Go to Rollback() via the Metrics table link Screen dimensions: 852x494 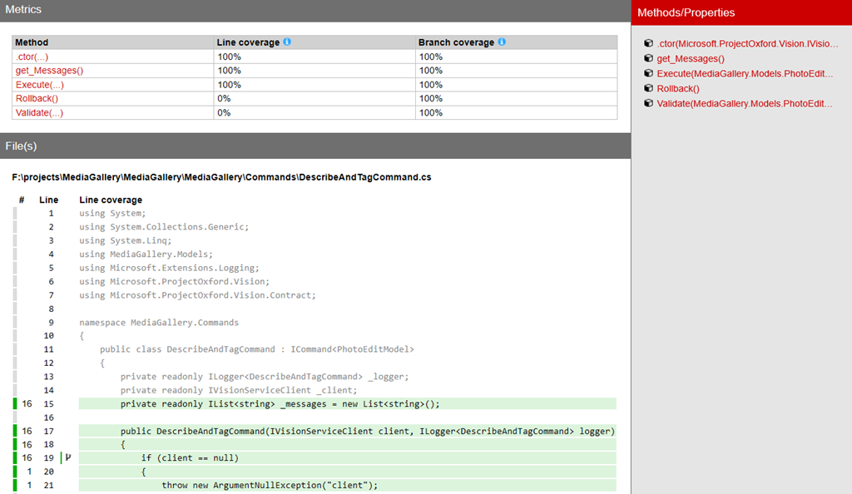37,99
